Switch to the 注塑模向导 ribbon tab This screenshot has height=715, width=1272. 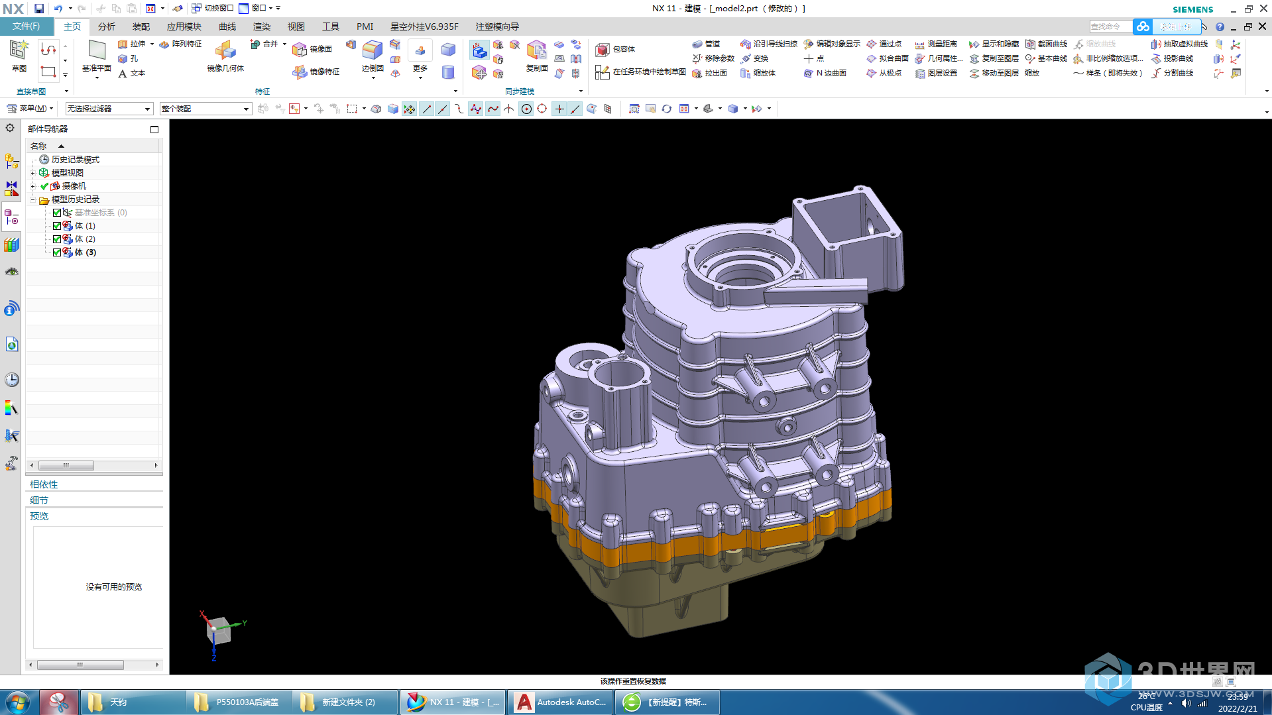pos(497,27)
